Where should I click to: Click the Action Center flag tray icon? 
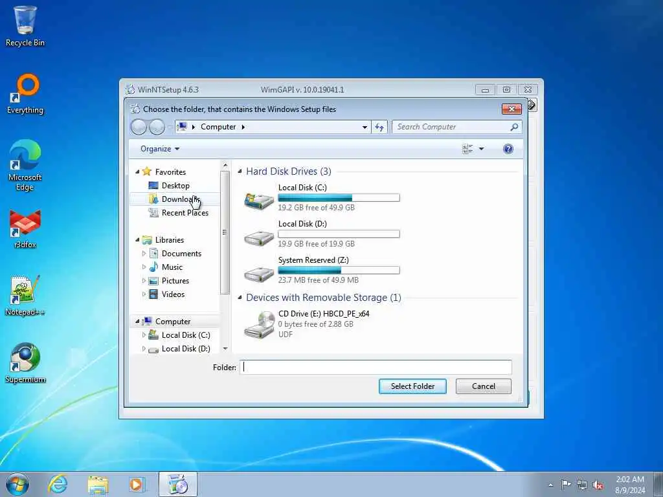coord(566,485)
